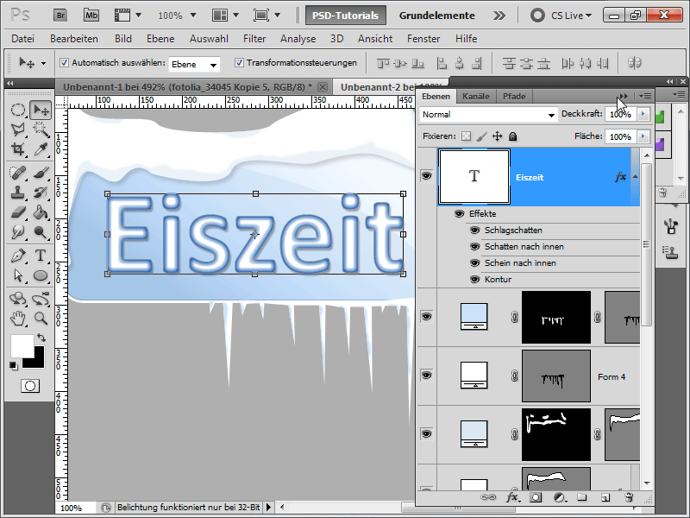Open the Filter menu

[x=254, y=39]
